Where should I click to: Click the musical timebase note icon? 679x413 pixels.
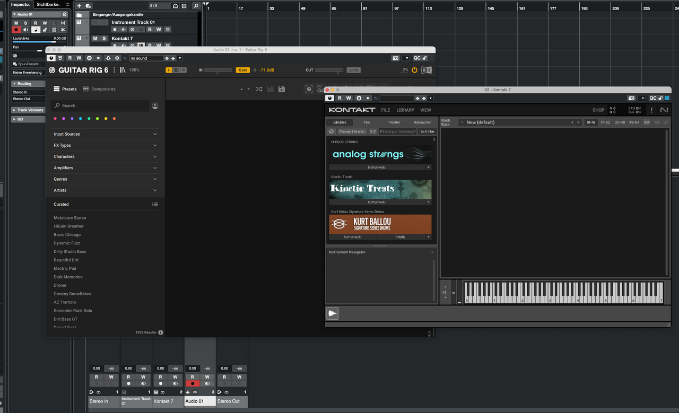click(36, 30)
